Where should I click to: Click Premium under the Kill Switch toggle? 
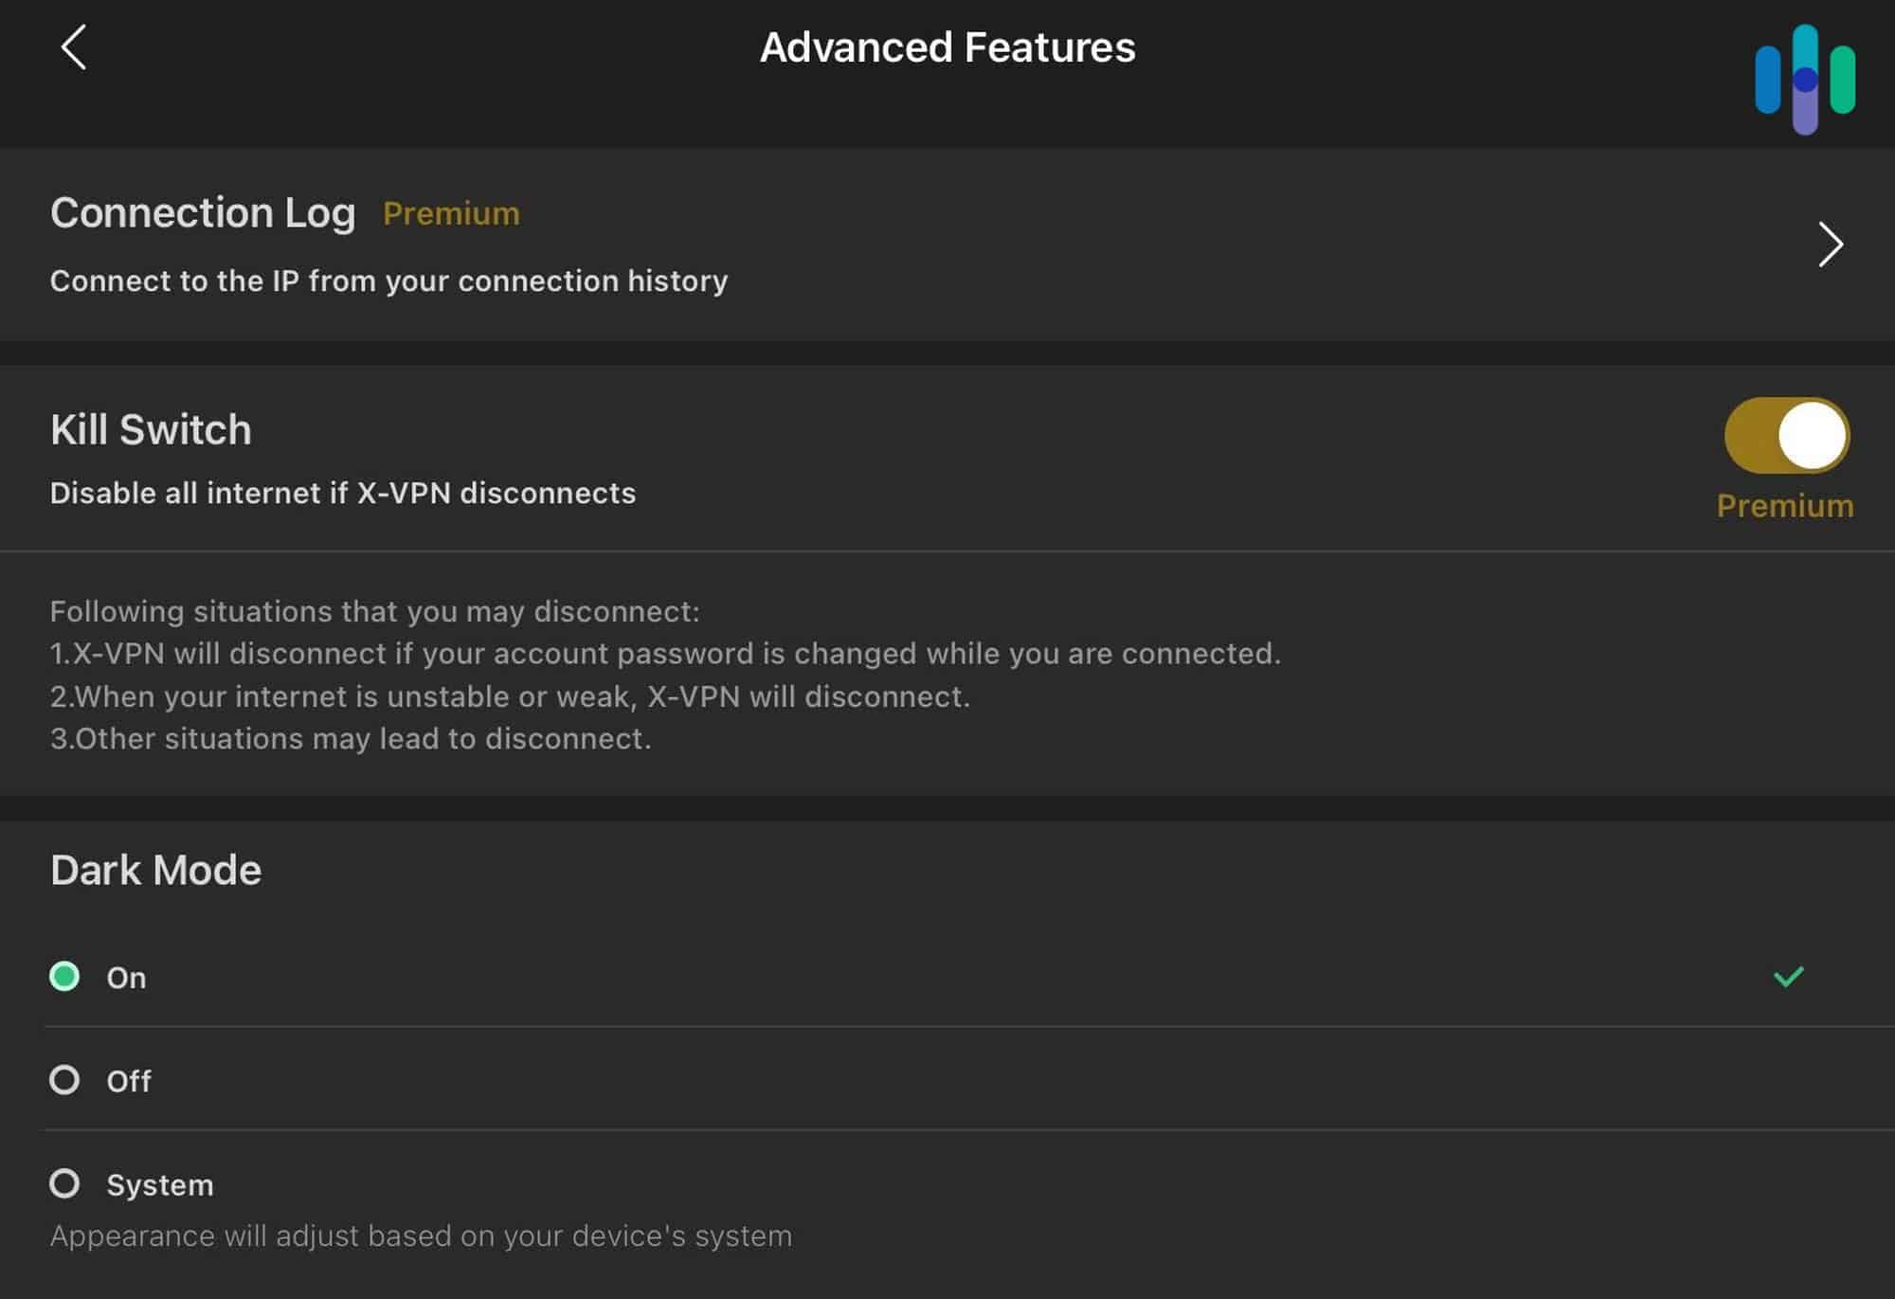(1784, 506)
